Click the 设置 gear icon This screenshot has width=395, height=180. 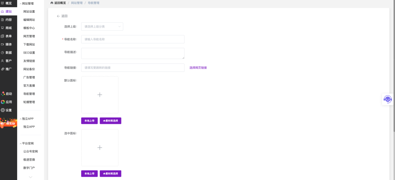[3, 110]
